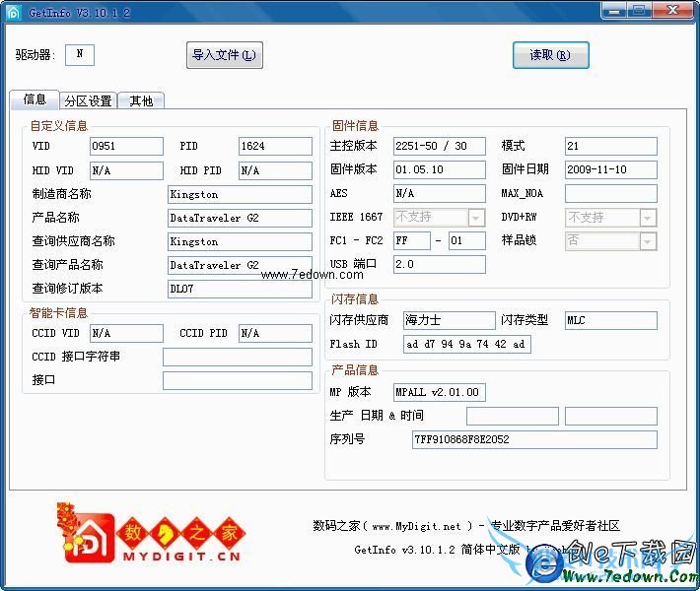Click the inquiry vendor name field (查询供应商名称)

pos(240,241)
